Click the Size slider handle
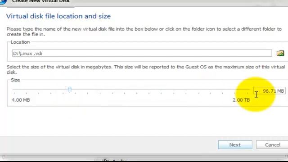 tap(69, 90)
